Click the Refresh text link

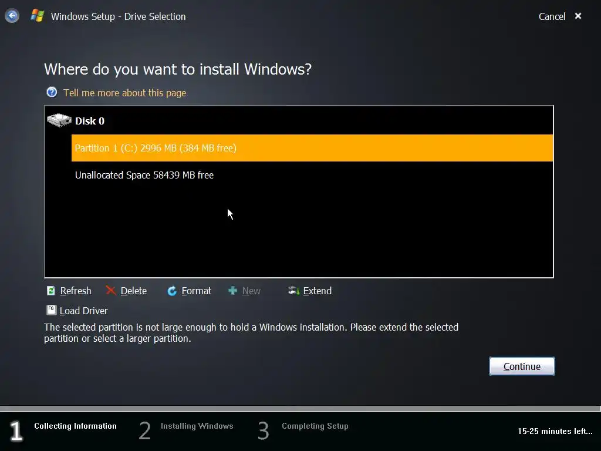76,291
